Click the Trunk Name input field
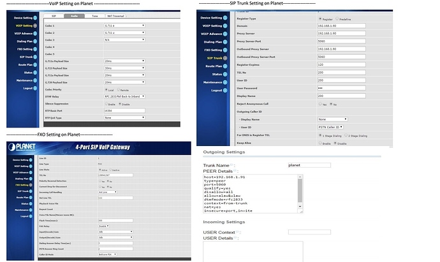Screen dimensions: 440x262 click(309, 164)
